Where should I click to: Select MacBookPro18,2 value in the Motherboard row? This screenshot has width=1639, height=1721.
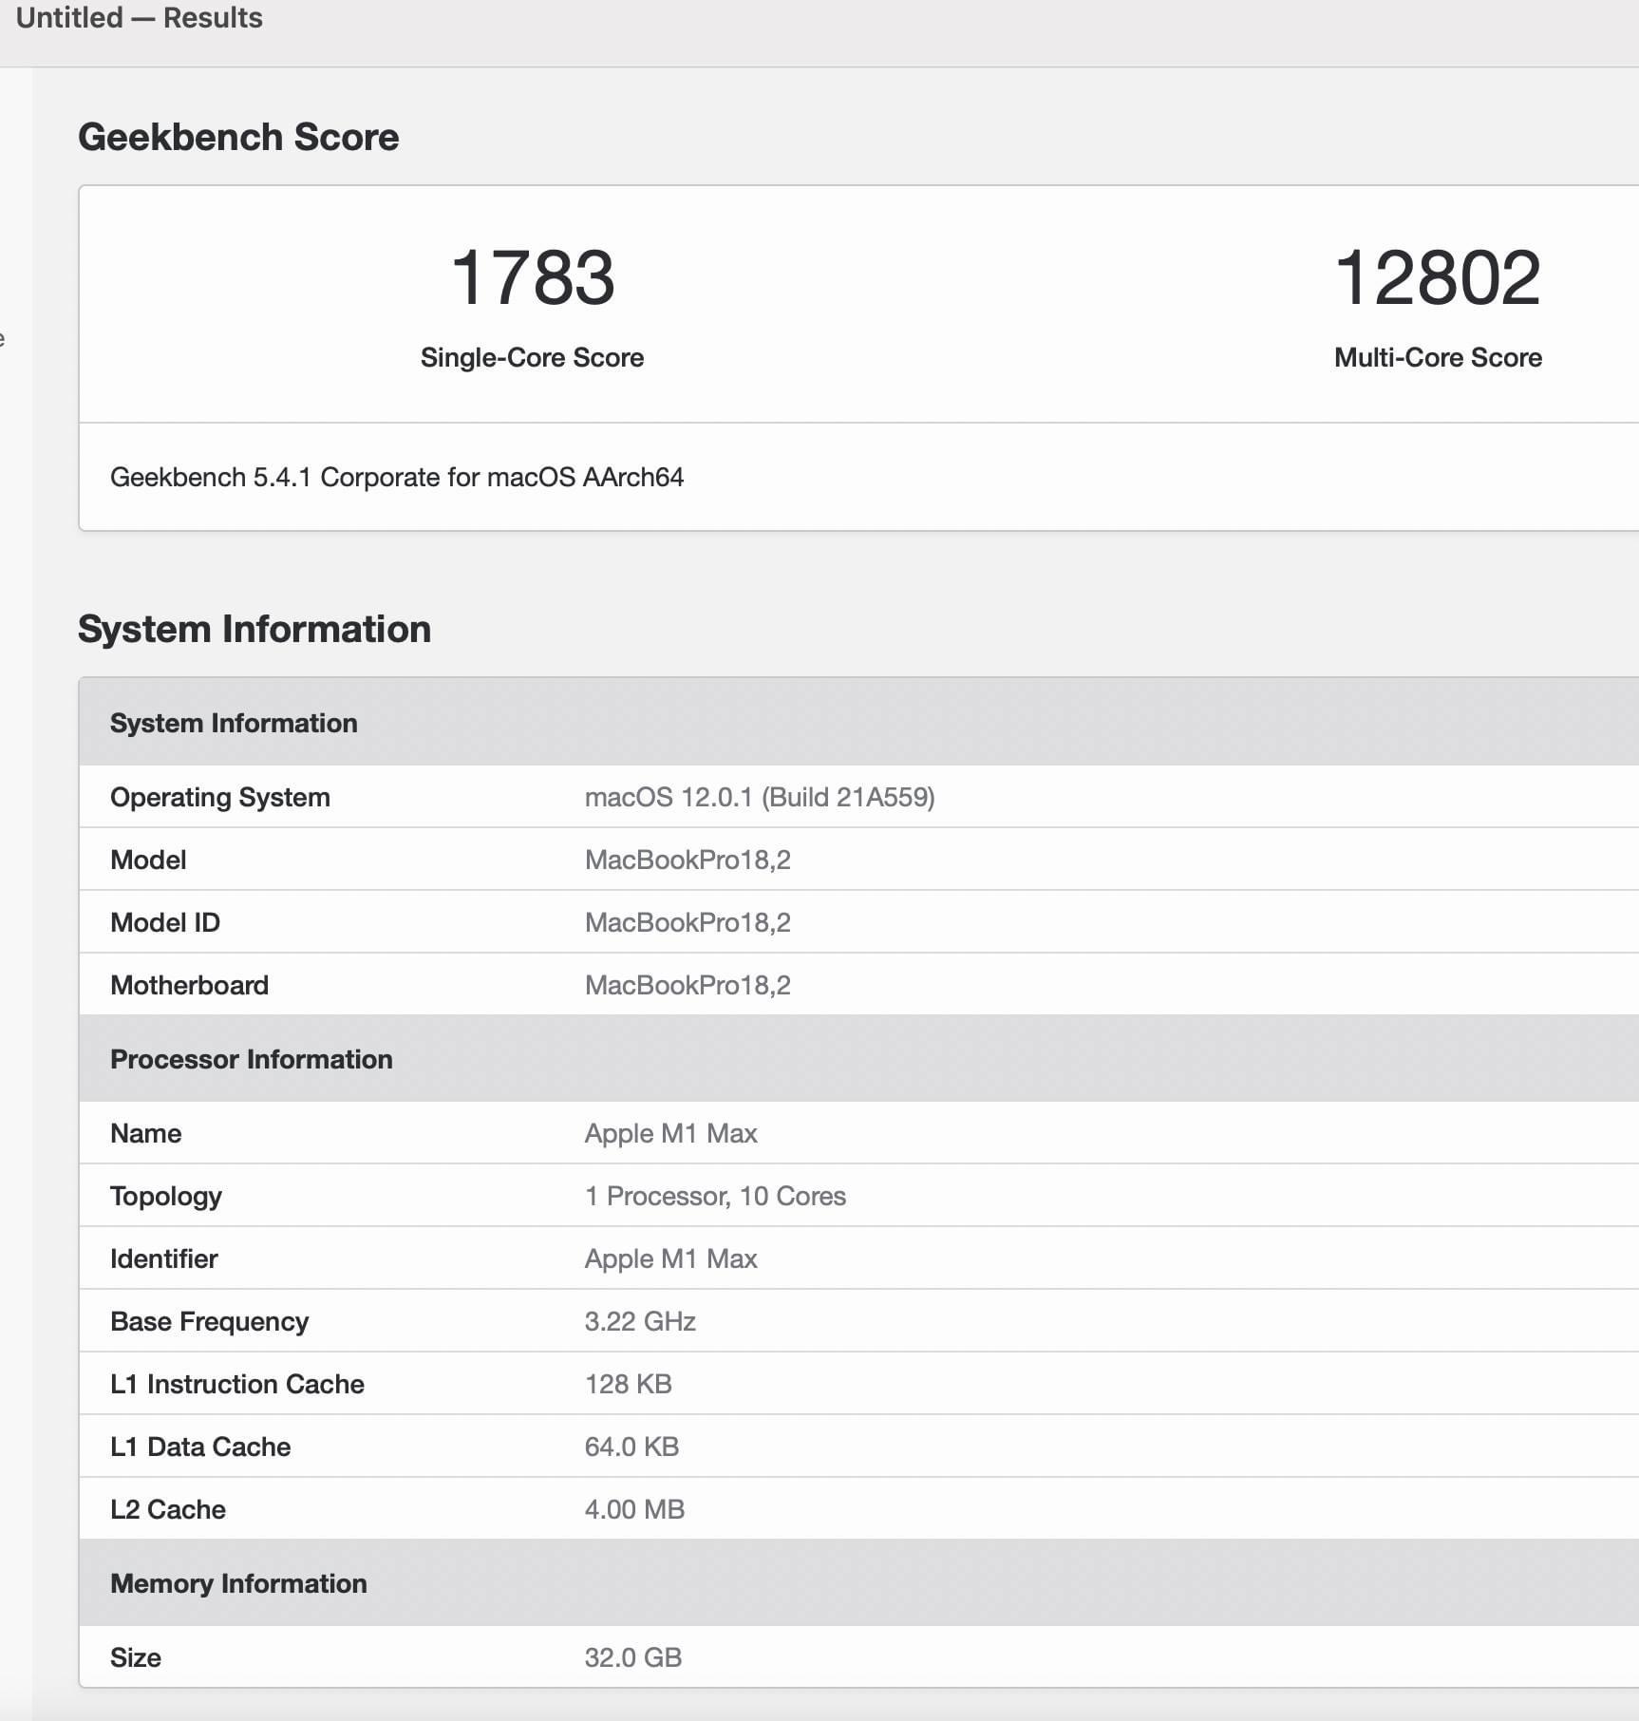click(688, 985)
